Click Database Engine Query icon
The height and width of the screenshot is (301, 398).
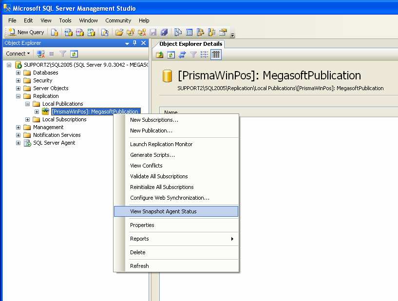click(x=55, y=32)
